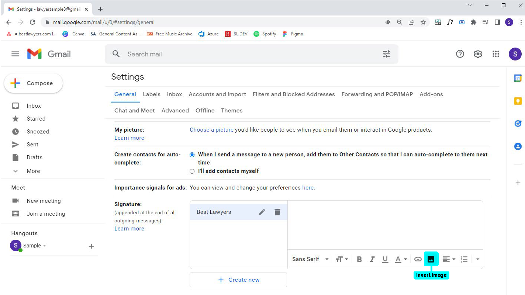The width and height of the screenshot is (525, 295).
Task: Edit the Best Lawyers signature name
Action: 262,212
